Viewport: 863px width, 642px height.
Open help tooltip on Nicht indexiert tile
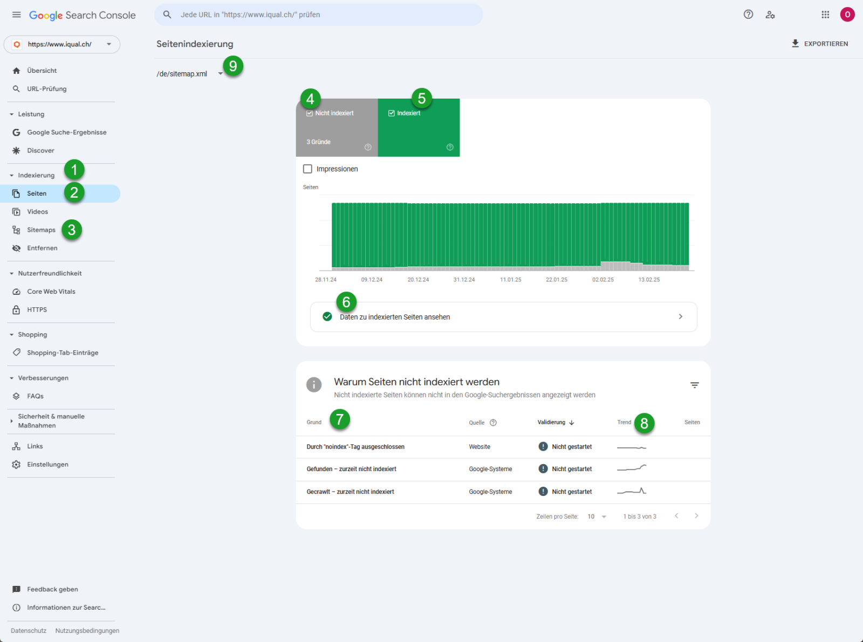click(x=368, y=147)
